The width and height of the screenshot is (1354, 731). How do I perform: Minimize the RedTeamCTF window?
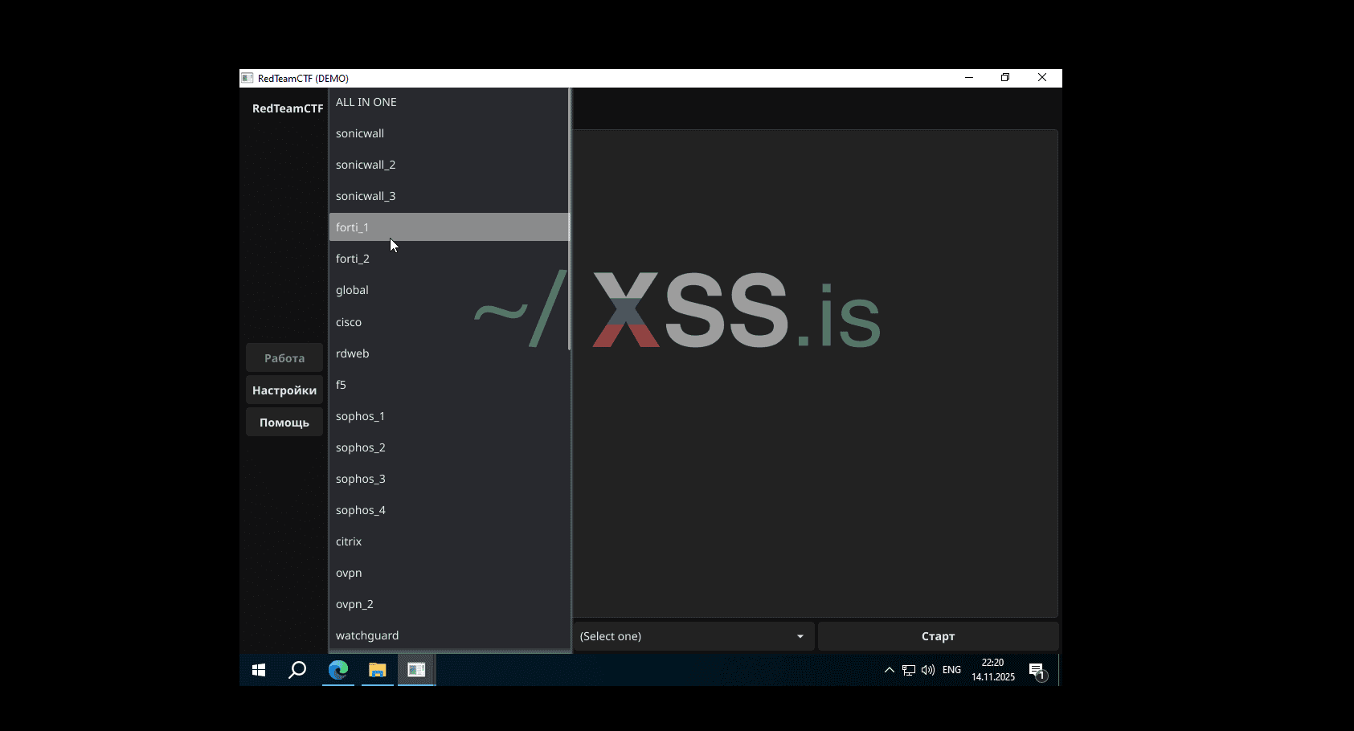click(x=969, y=78)
